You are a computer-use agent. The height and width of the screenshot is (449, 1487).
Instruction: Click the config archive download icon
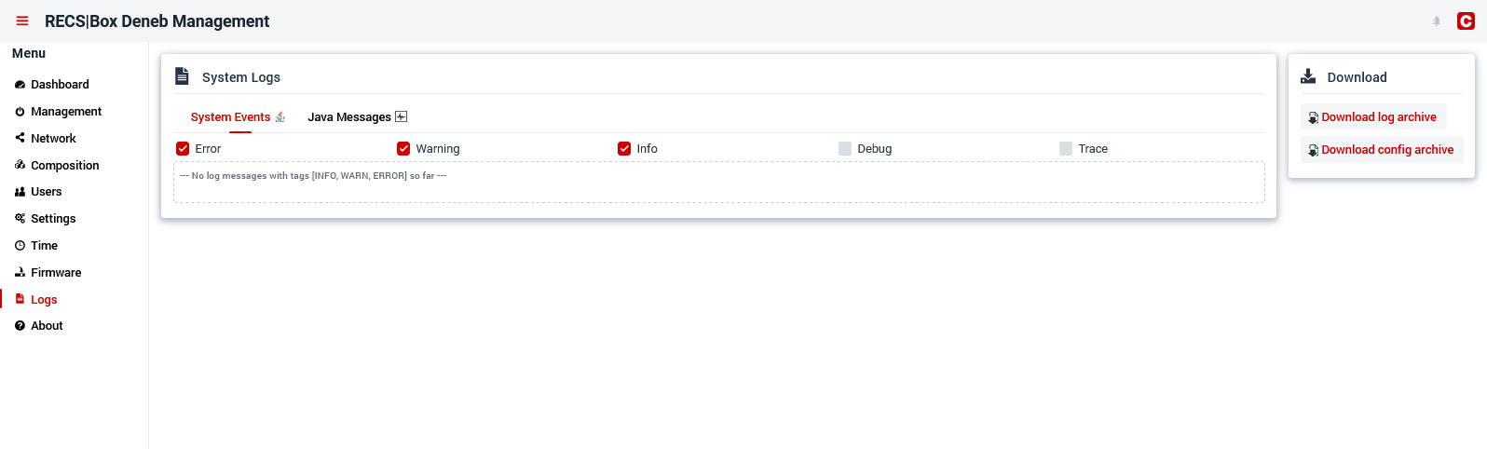click(1313, 151)
